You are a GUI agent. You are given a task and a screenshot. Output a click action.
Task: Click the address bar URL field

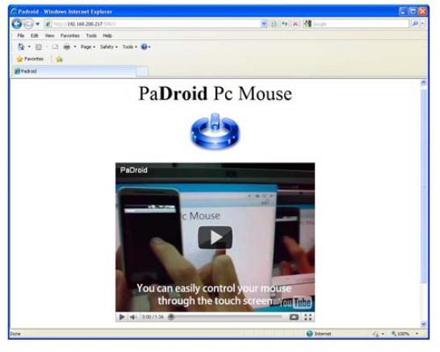pyautogui.click(x=156, y=24)
